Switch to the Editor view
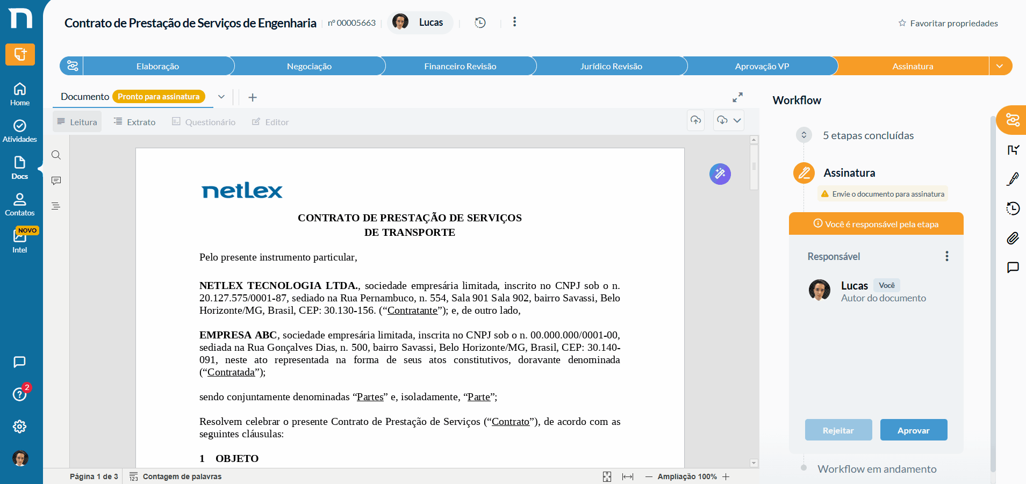The image size is (1026, 484). (271, 122)
